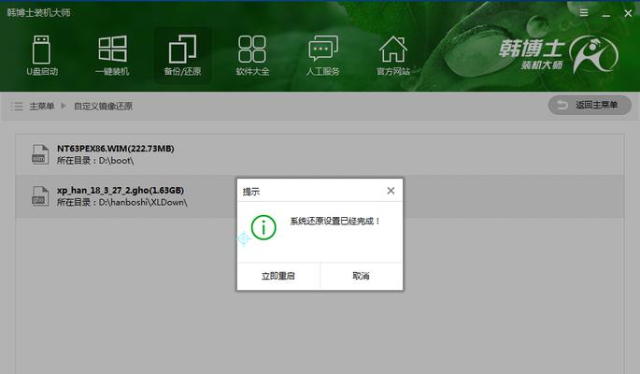Click the 系统还原设置已经完成 message
640x374 pixels.
click(335, 221)
